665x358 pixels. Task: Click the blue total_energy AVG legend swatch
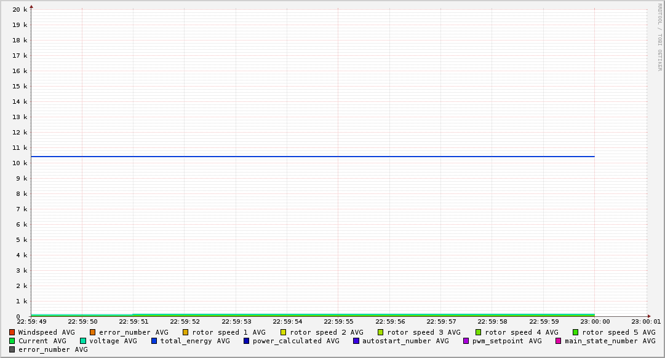(x=154, y=341)
